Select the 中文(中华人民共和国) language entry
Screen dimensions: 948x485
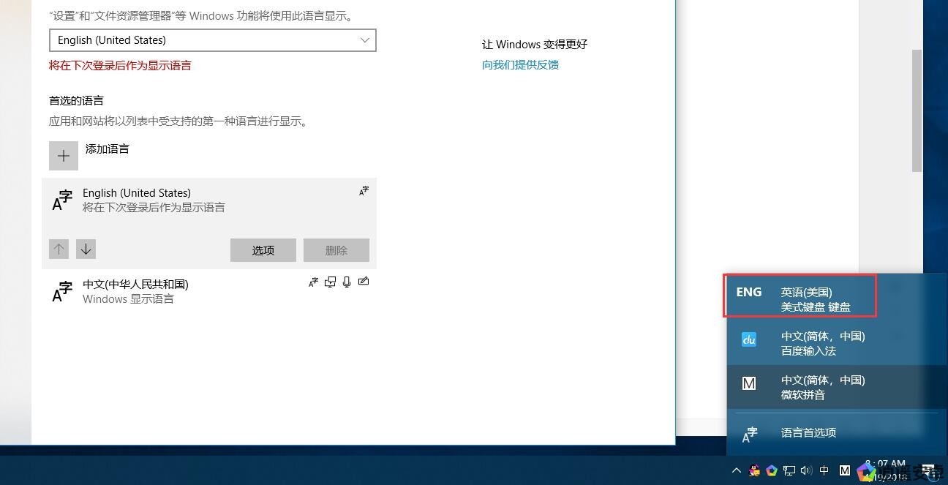[135, 290]
